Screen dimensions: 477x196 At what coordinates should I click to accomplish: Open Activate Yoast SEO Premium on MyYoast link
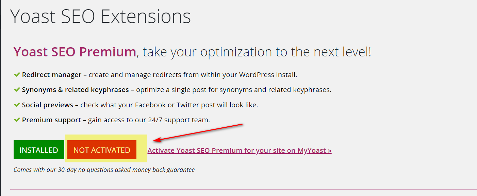(239, 150)
